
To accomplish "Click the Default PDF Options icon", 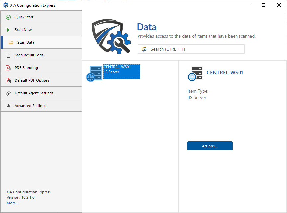I will coord(8,80).
